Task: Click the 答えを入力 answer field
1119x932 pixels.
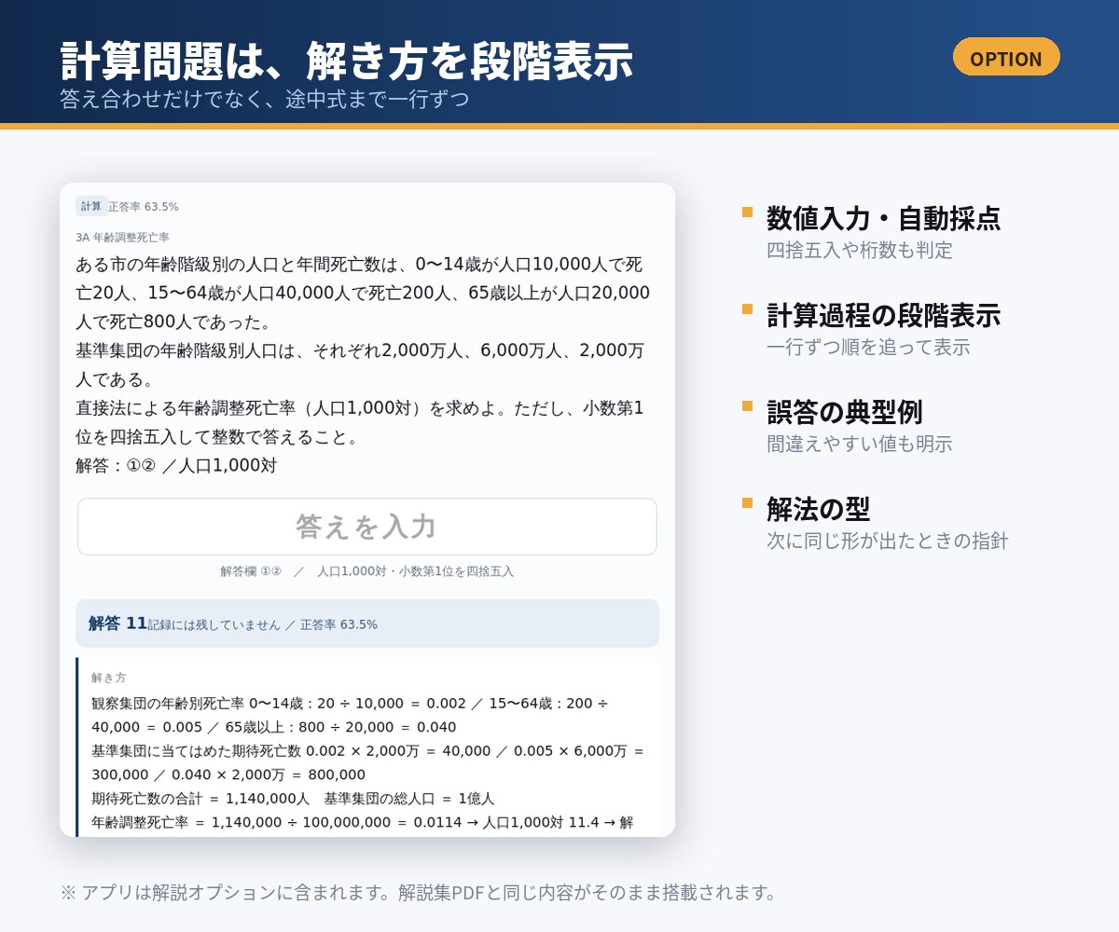Action: pos(367,527)
